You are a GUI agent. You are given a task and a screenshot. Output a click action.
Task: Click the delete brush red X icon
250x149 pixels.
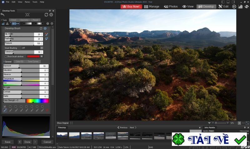[x=47, y=110]
